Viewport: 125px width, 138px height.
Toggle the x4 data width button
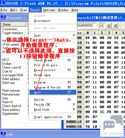(115, 26)
